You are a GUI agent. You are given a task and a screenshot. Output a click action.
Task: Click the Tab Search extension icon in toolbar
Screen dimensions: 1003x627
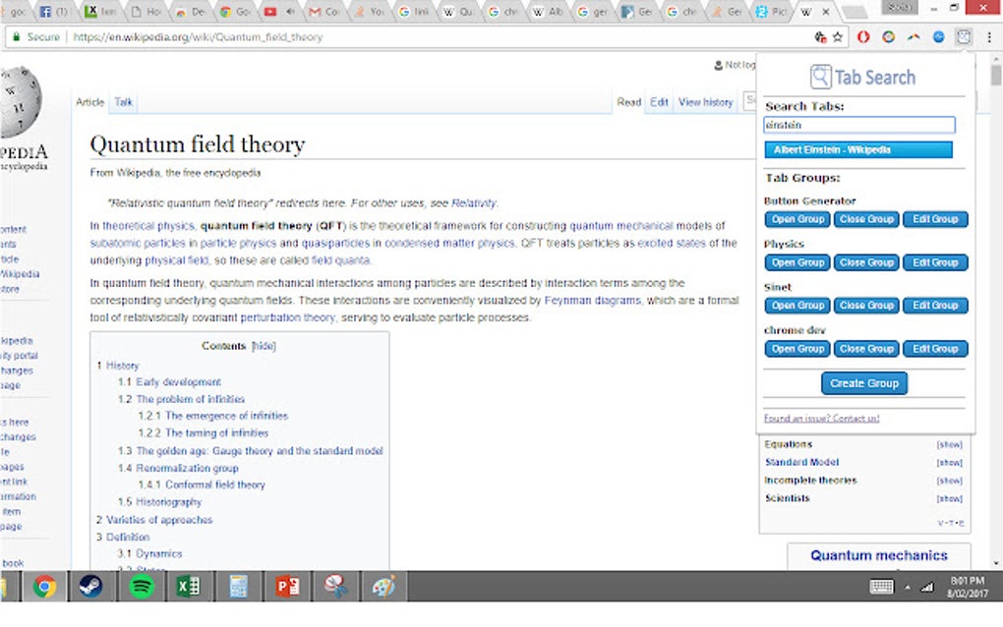(964, 37)
